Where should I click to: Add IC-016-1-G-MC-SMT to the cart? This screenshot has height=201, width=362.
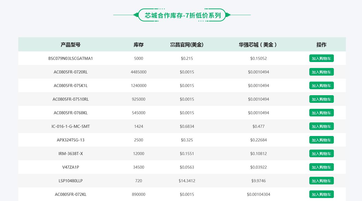pos(321,126)
